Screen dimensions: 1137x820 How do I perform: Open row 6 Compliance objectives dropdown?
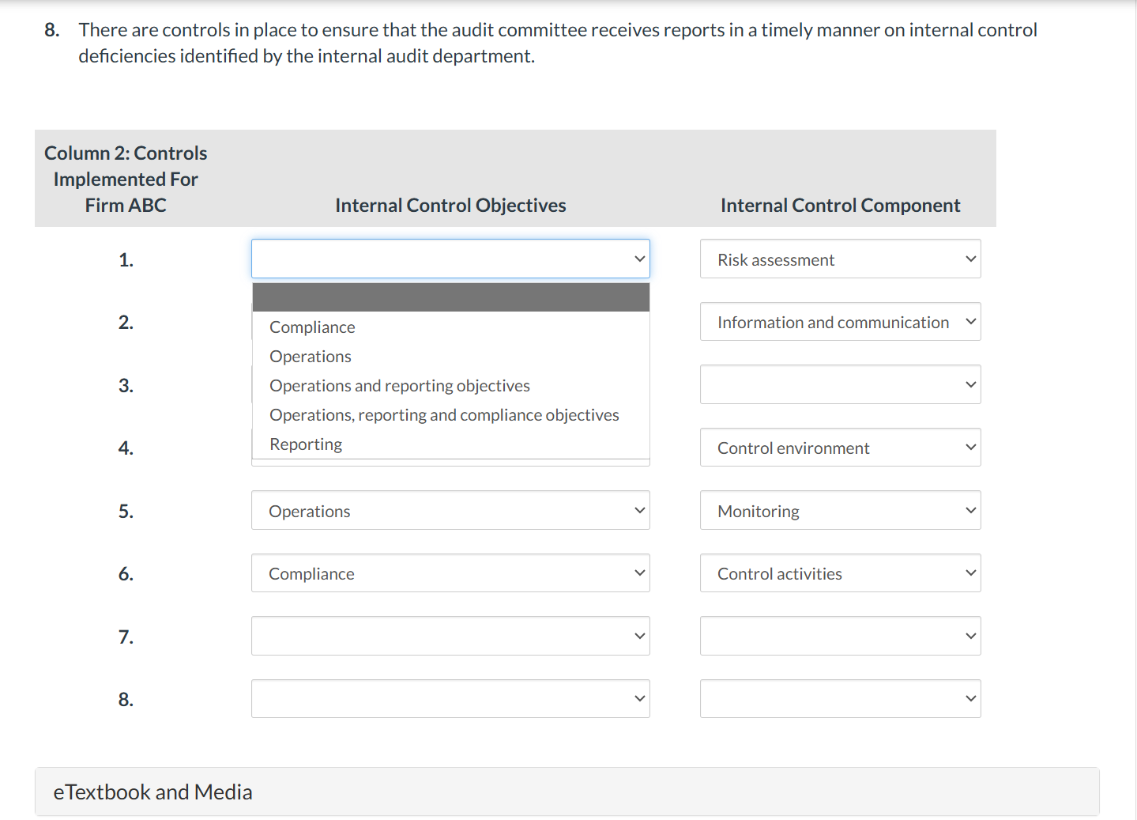pos(450,573)
